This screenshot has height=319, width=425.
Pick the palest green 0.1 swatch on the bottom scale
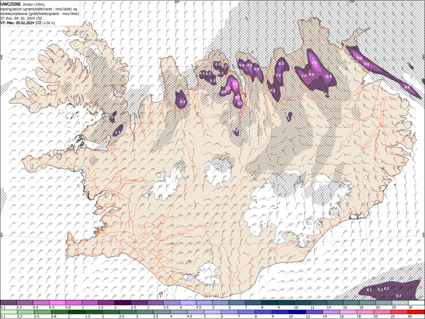[9, 312]
